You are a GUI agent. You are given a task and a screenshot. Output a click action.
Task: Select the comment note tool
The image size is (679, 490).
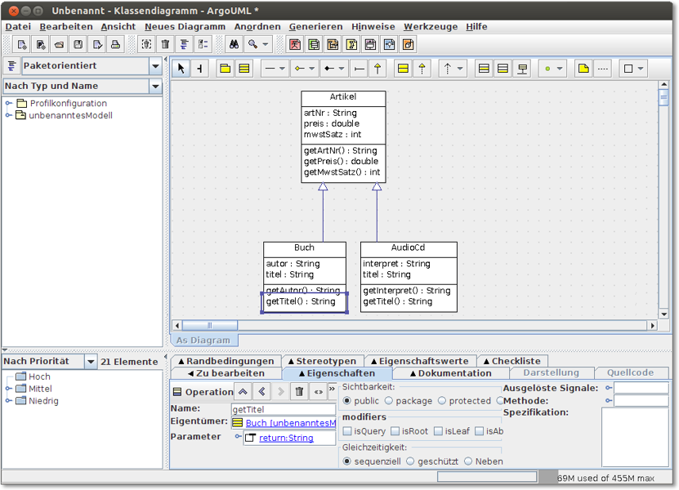[x=583, y=69]
